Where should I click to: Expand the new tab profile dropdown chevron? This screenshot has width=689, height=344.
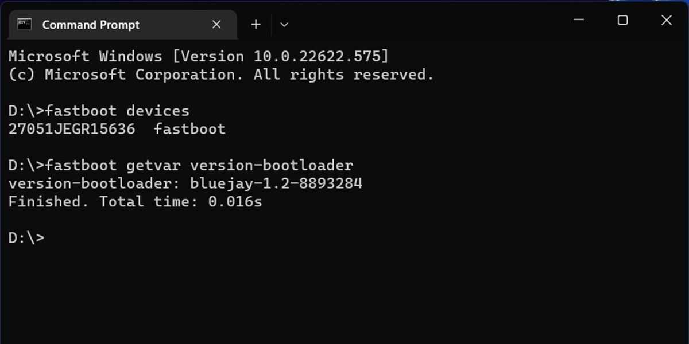click(x=284, y=25)
